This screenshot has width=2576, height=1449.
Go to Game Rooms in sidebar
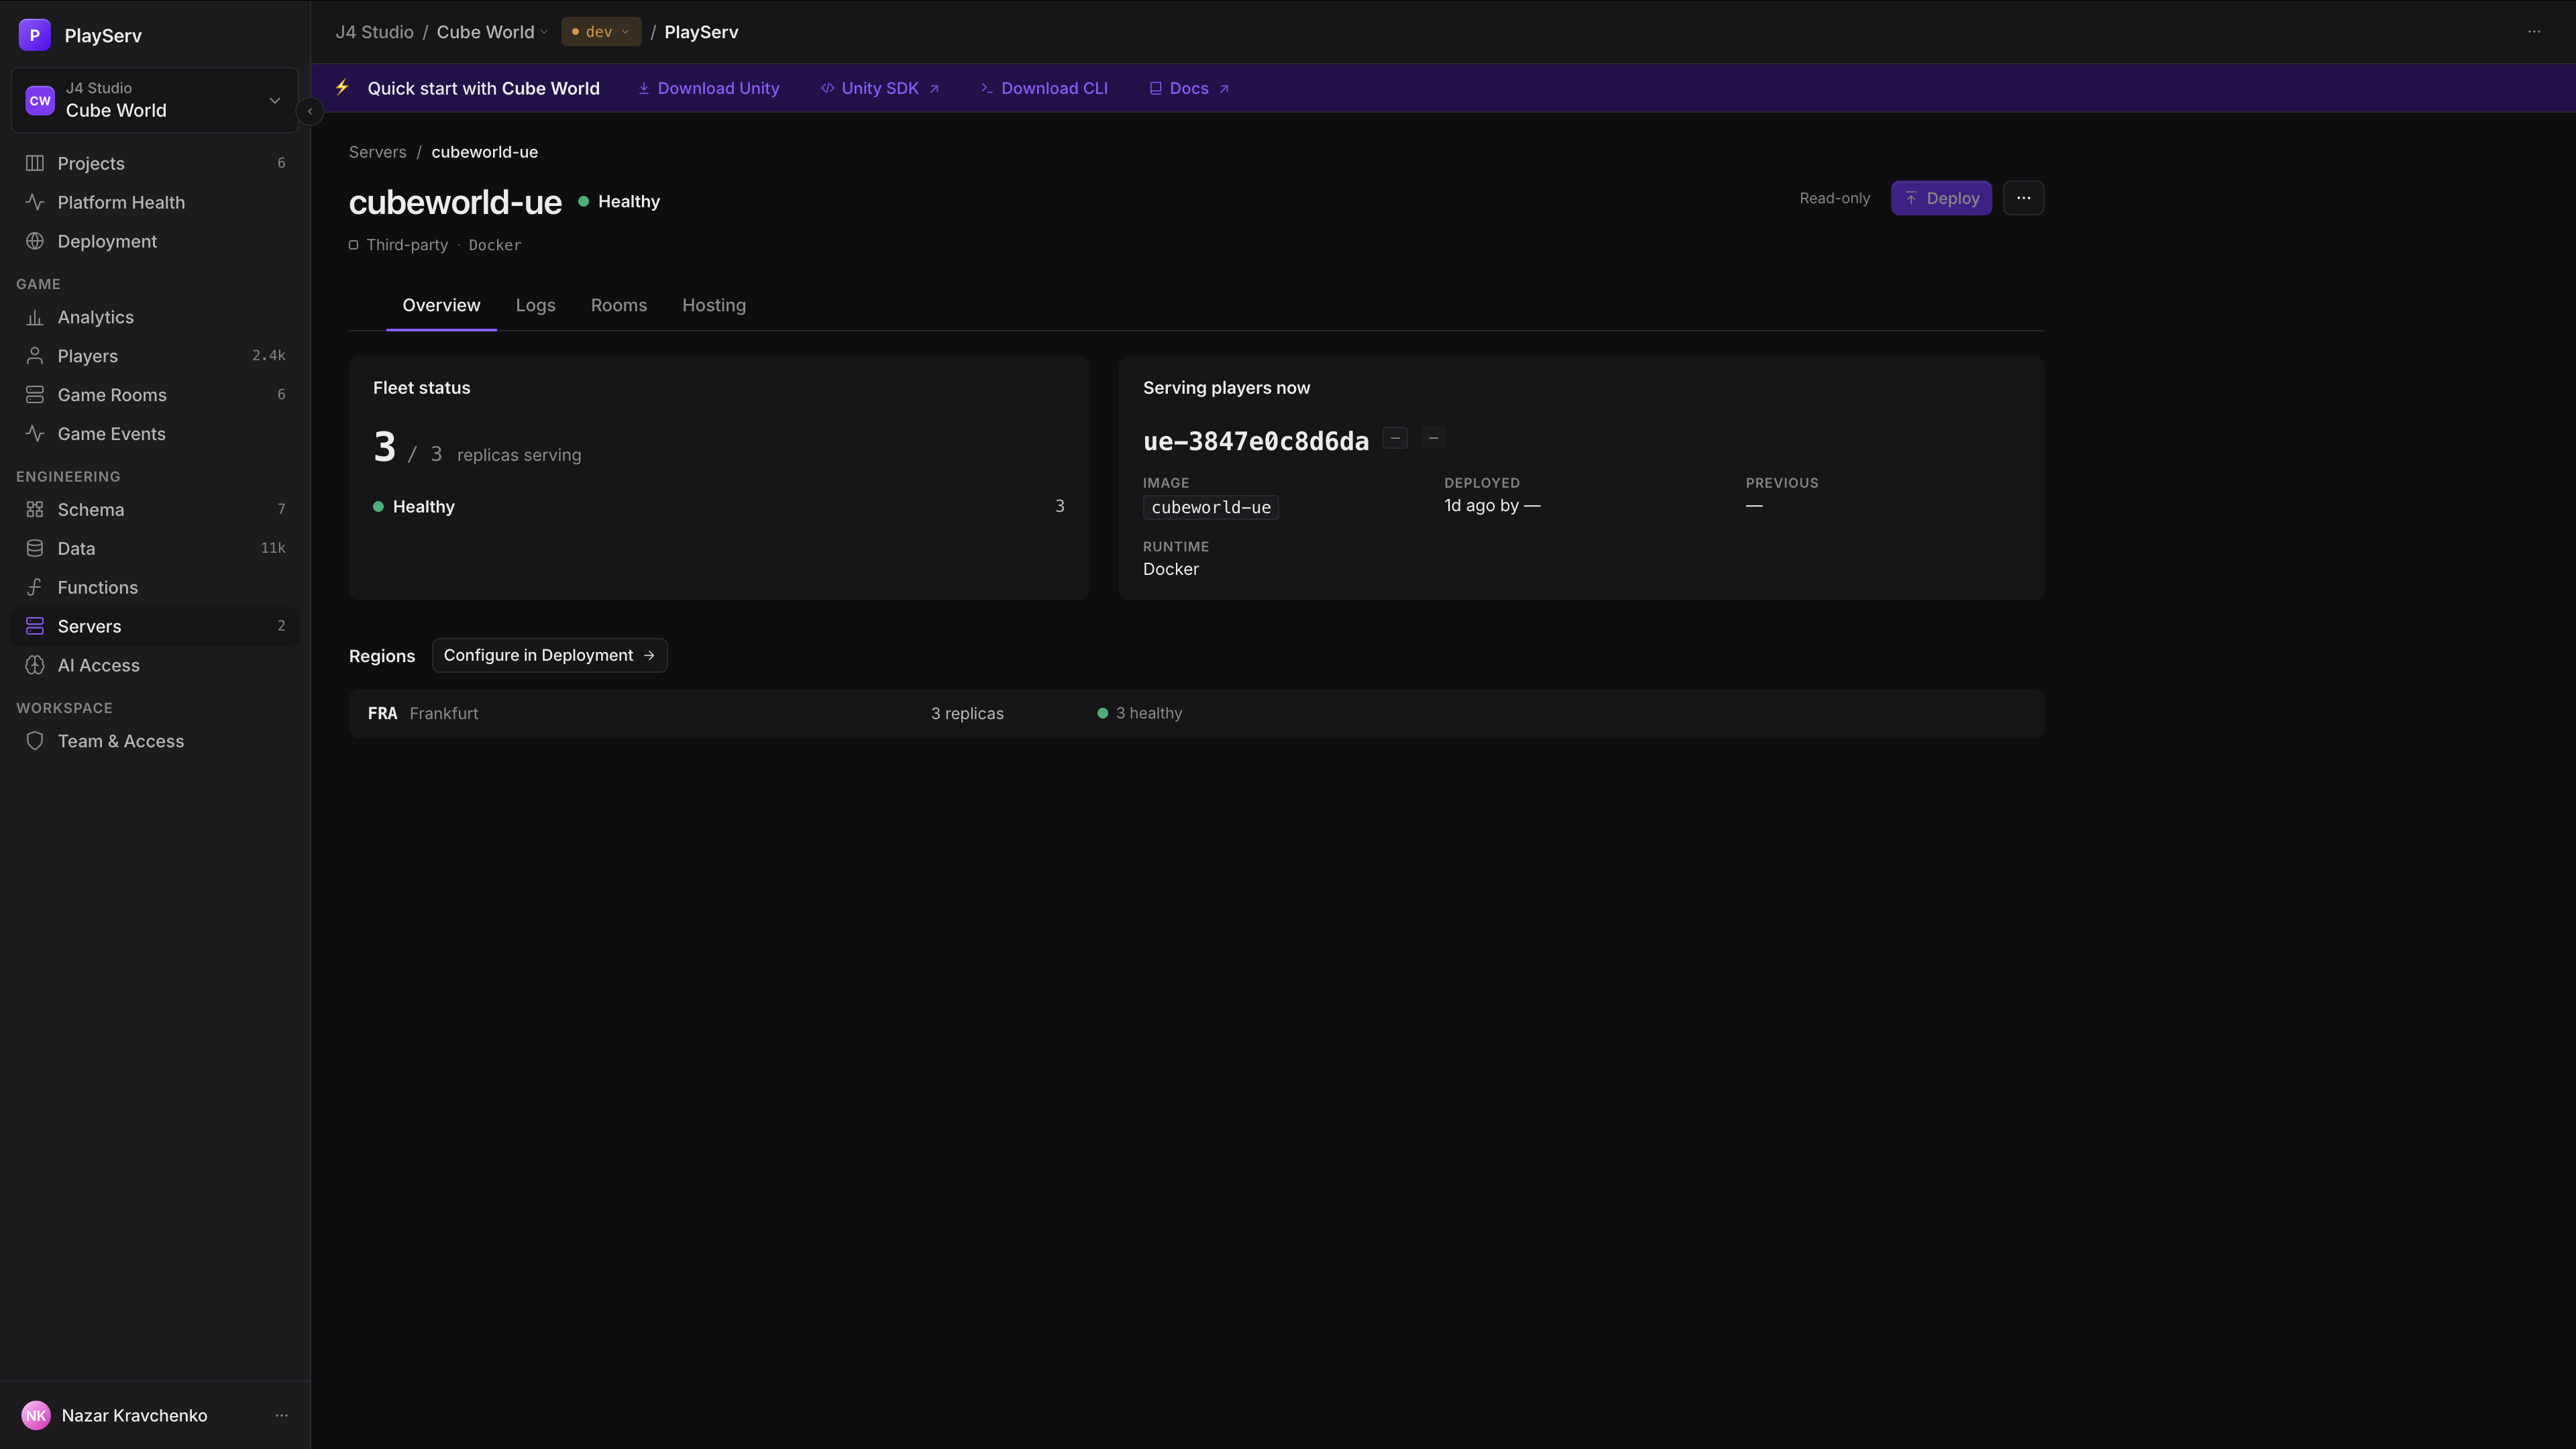click(x=155, y=395)
